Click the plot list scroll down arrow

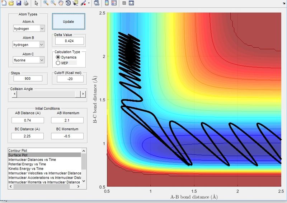84,181
